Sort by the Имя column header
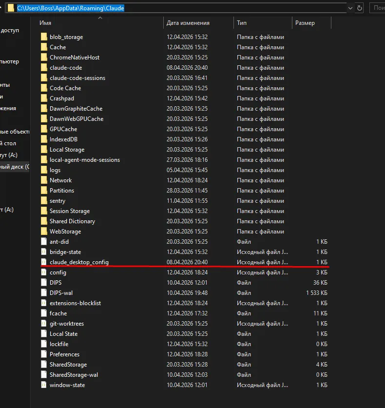 pos(45,23)
